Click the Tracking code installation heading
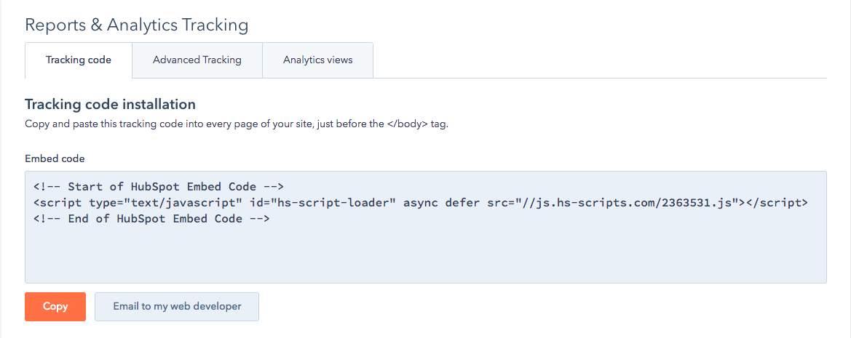The height and width of the screenshot is (338, 851). pyautogui.click(x=110, y=104)
